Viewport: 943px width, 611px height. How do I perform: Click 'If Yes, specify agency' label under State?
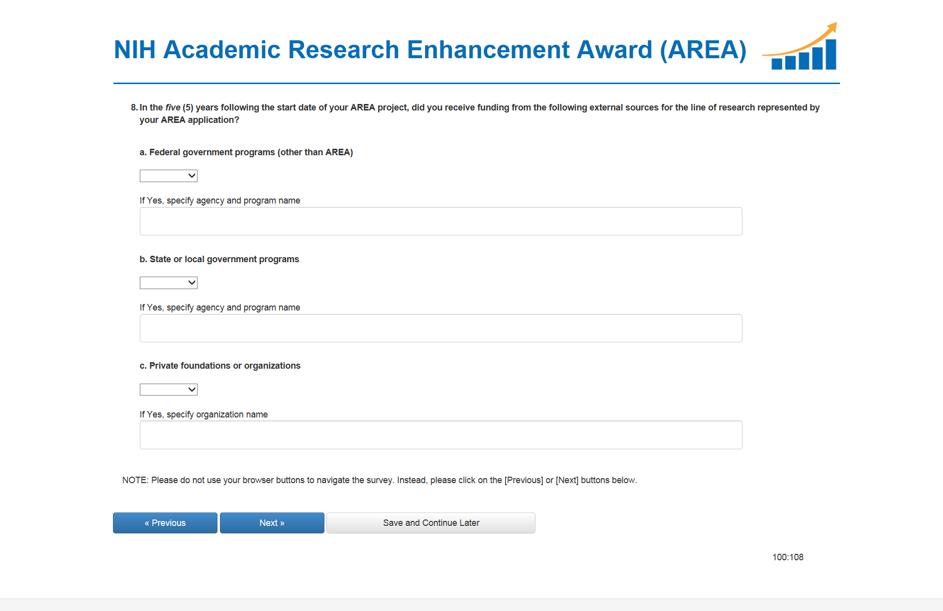(220, 307)
